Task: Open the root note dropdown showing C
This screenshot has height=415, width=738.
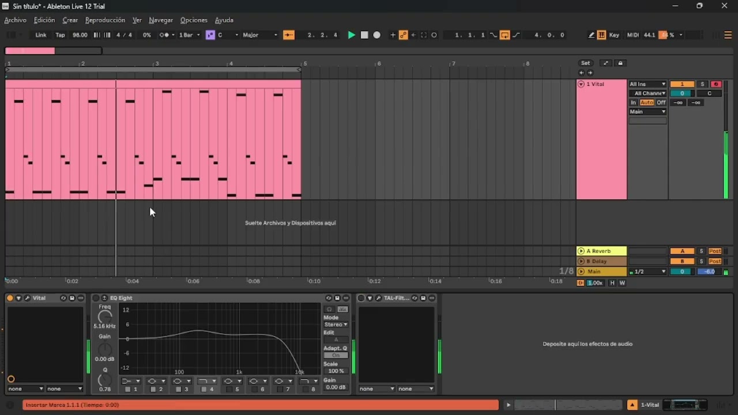Action: click(x=227, y=35)
